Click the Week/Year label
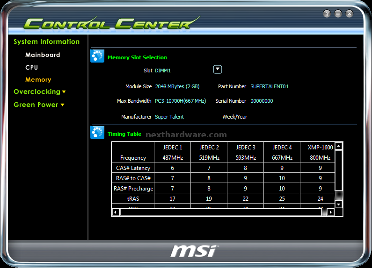Viewport: 372px width, 268px height. (x=234, y=117)
